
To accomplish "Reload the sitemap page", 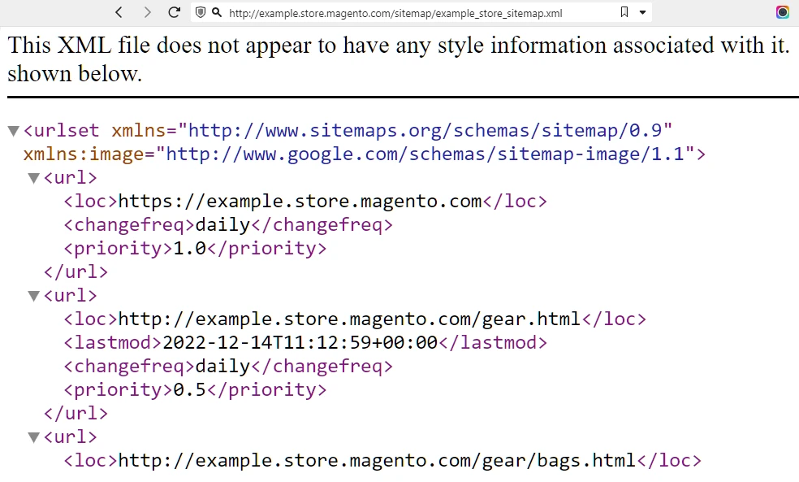I will click(174, 12).
